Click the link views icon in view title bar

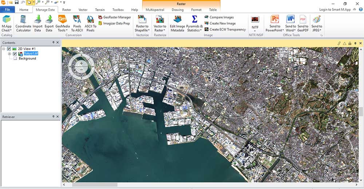pyautogui.click(x=339, y=43)
